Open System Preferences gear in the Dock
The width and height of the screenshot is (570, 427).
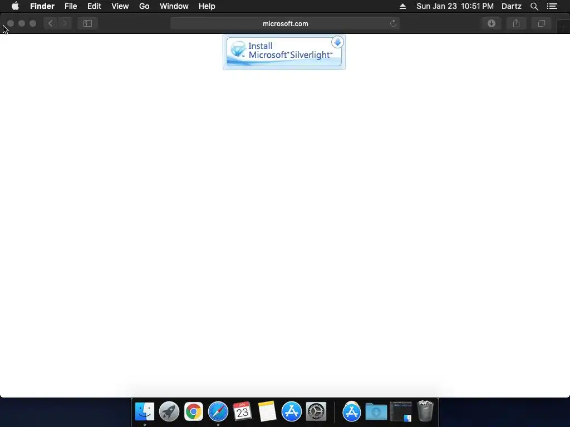pos(316,412)
